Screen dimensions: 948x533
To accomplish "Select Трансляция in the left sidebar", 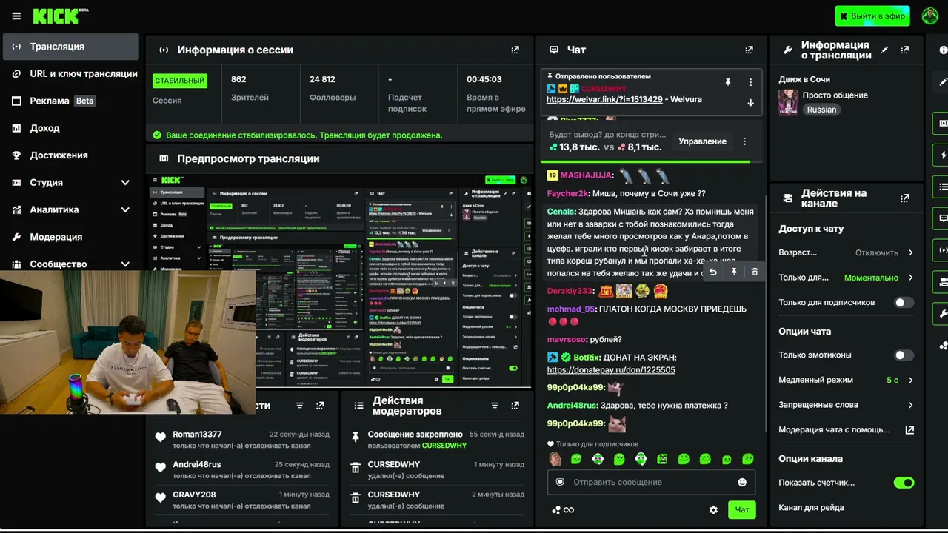I will 70,47.
